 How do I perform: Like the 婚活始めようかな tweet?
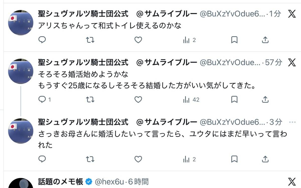[x=138, y=100]
